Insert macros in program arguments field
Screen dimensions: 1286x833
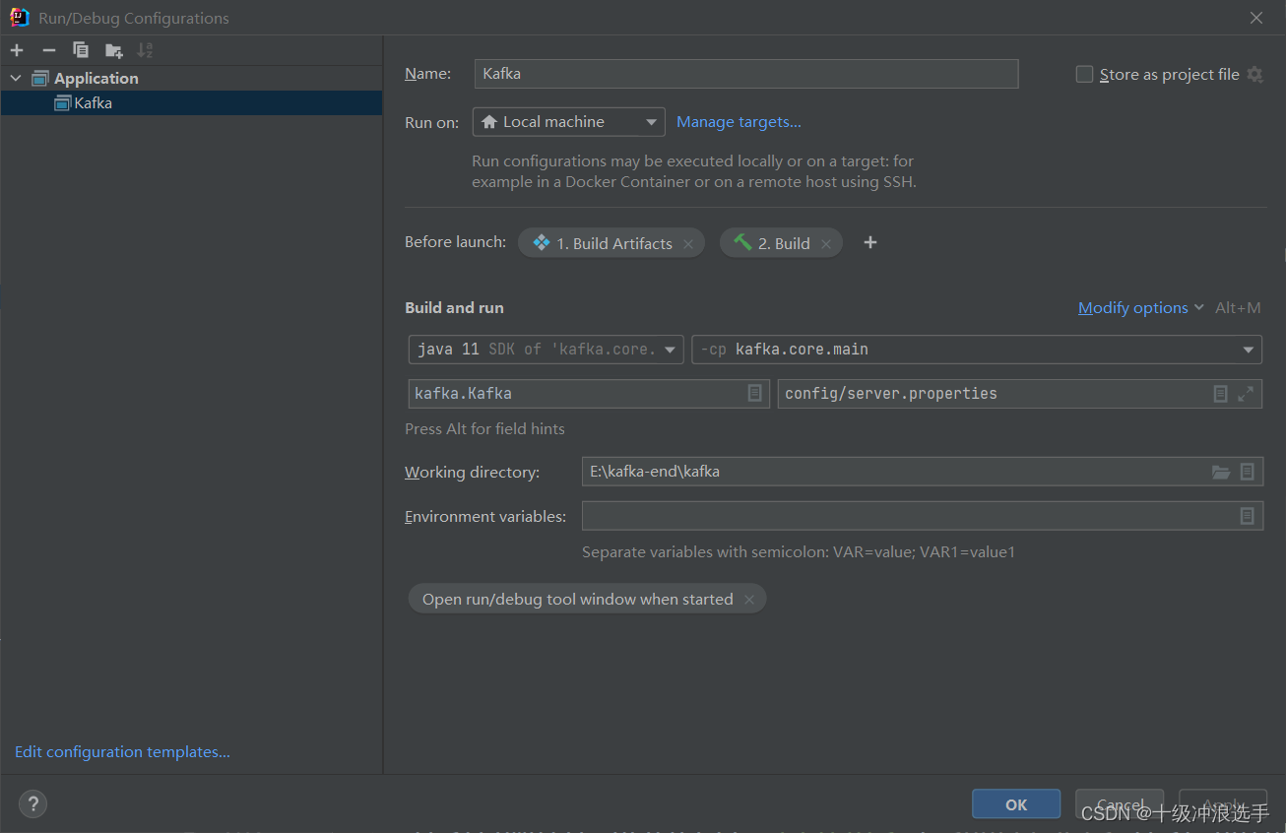click(x=1220, y=393)
